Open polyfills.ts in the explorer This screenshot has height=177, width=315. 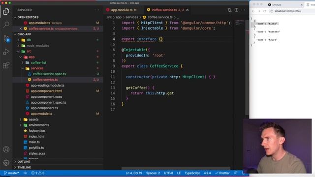(36, 147)
